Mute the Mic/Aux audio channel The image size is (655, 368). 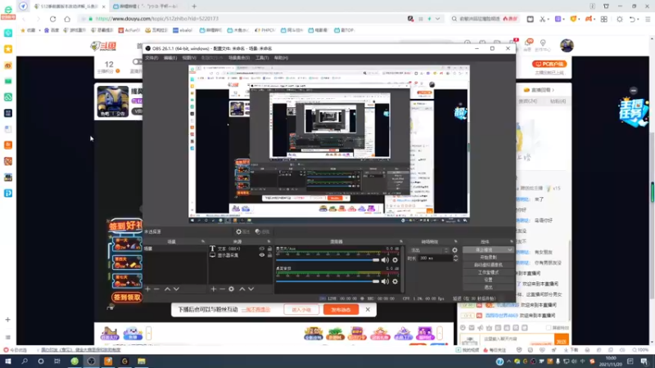[385, 260]
